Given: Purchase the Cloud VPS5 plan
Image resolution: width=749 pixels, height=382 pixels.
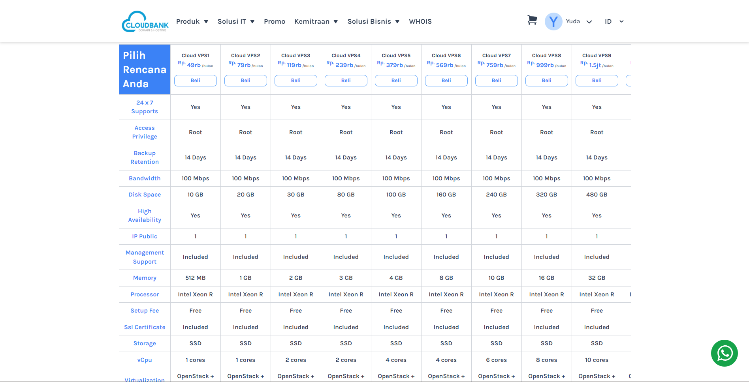Looking at the screenshot, I should (x=396, y=81).
